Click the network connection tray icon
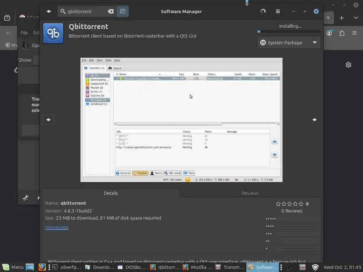 click(x=290, y=267)
